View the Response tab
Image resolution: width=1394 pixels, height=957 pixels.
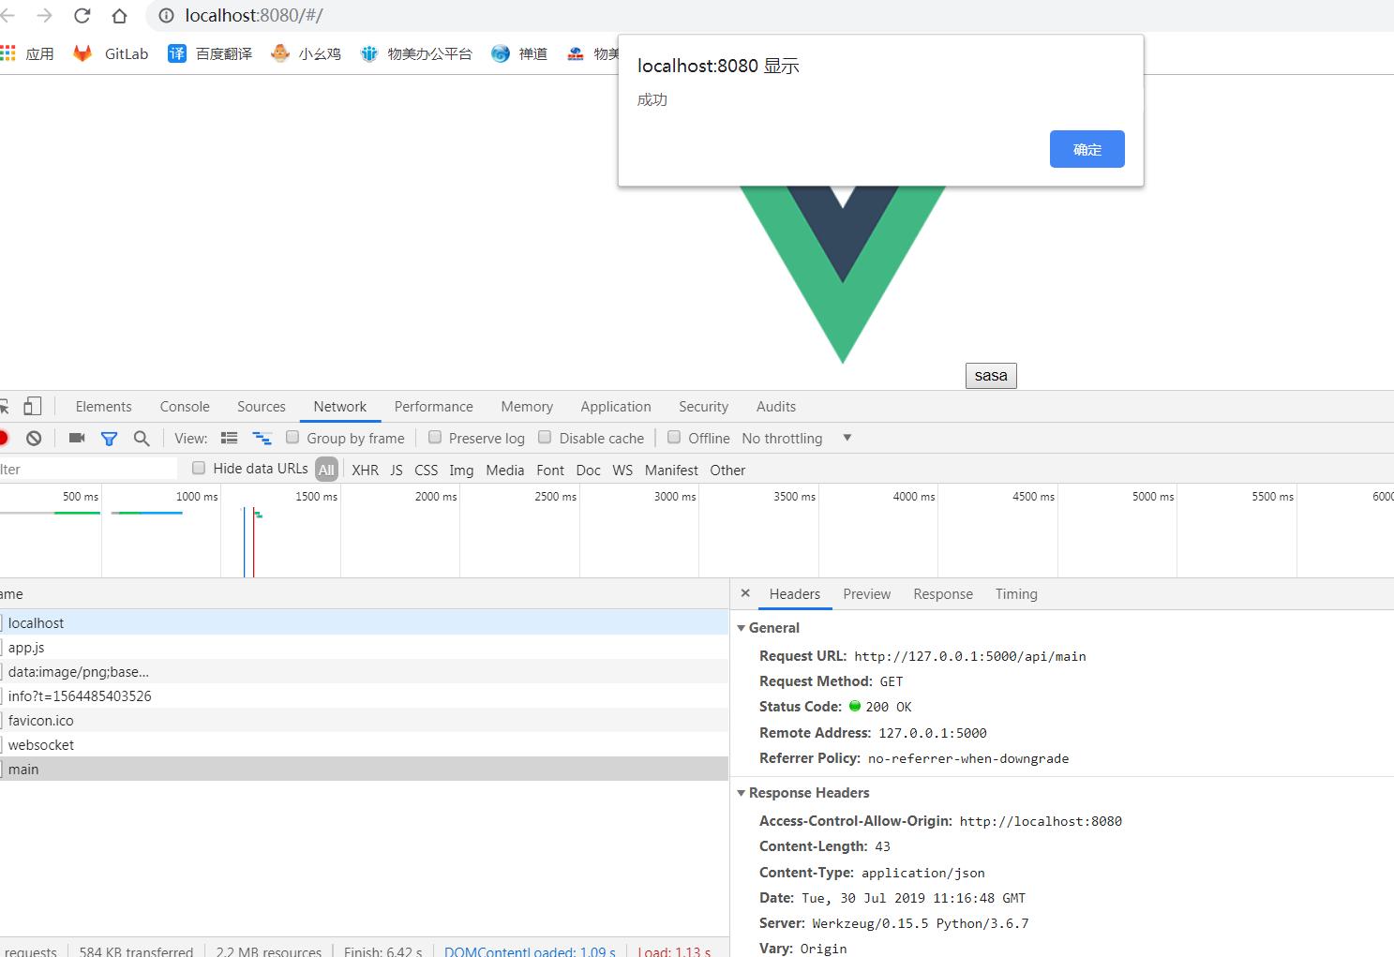pos(943,594)
